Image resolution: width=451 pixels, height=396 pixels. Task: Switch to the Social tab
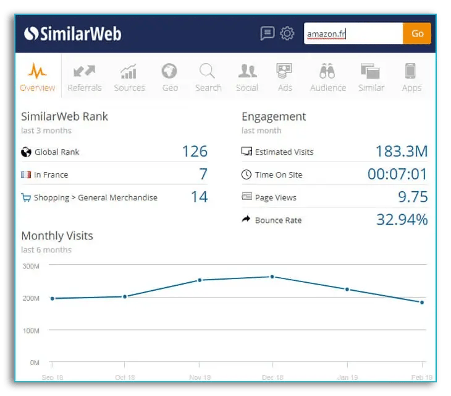coord(247,77)
